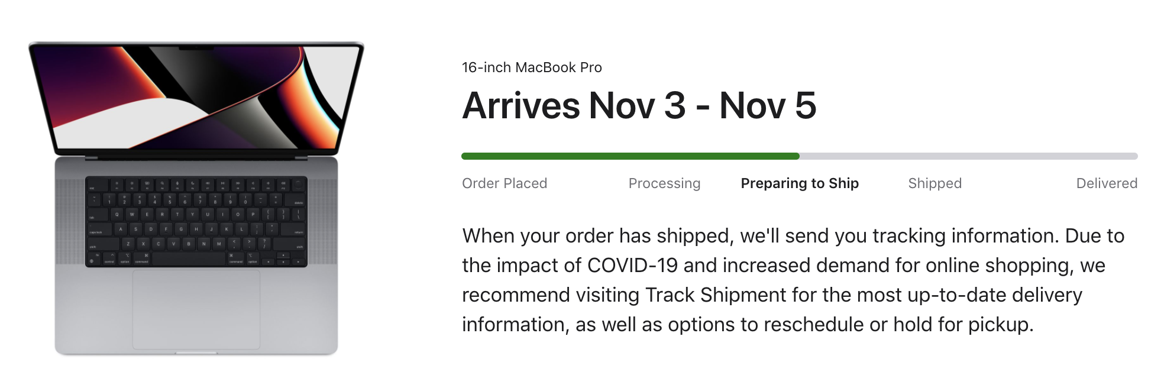
Task: Click the COVID-19 text in message
Action: (x=632, y=265)
